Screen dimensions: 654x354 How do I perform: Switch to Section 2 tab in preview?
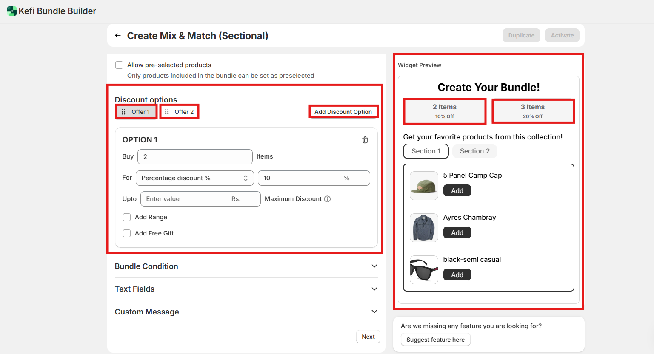tap(474, 151)
